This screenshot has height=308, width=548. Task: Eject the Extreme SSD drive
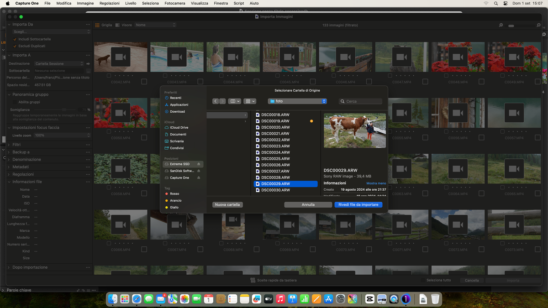(199, 164)
